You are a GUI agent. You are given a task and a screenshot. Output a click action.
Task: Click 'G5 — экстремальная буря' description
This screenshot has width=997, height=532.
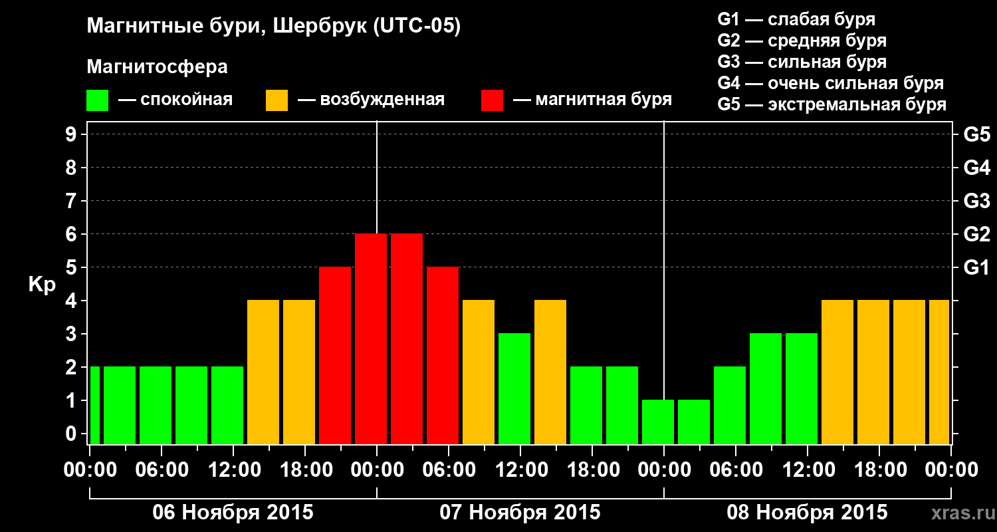[x=831, y=104]
